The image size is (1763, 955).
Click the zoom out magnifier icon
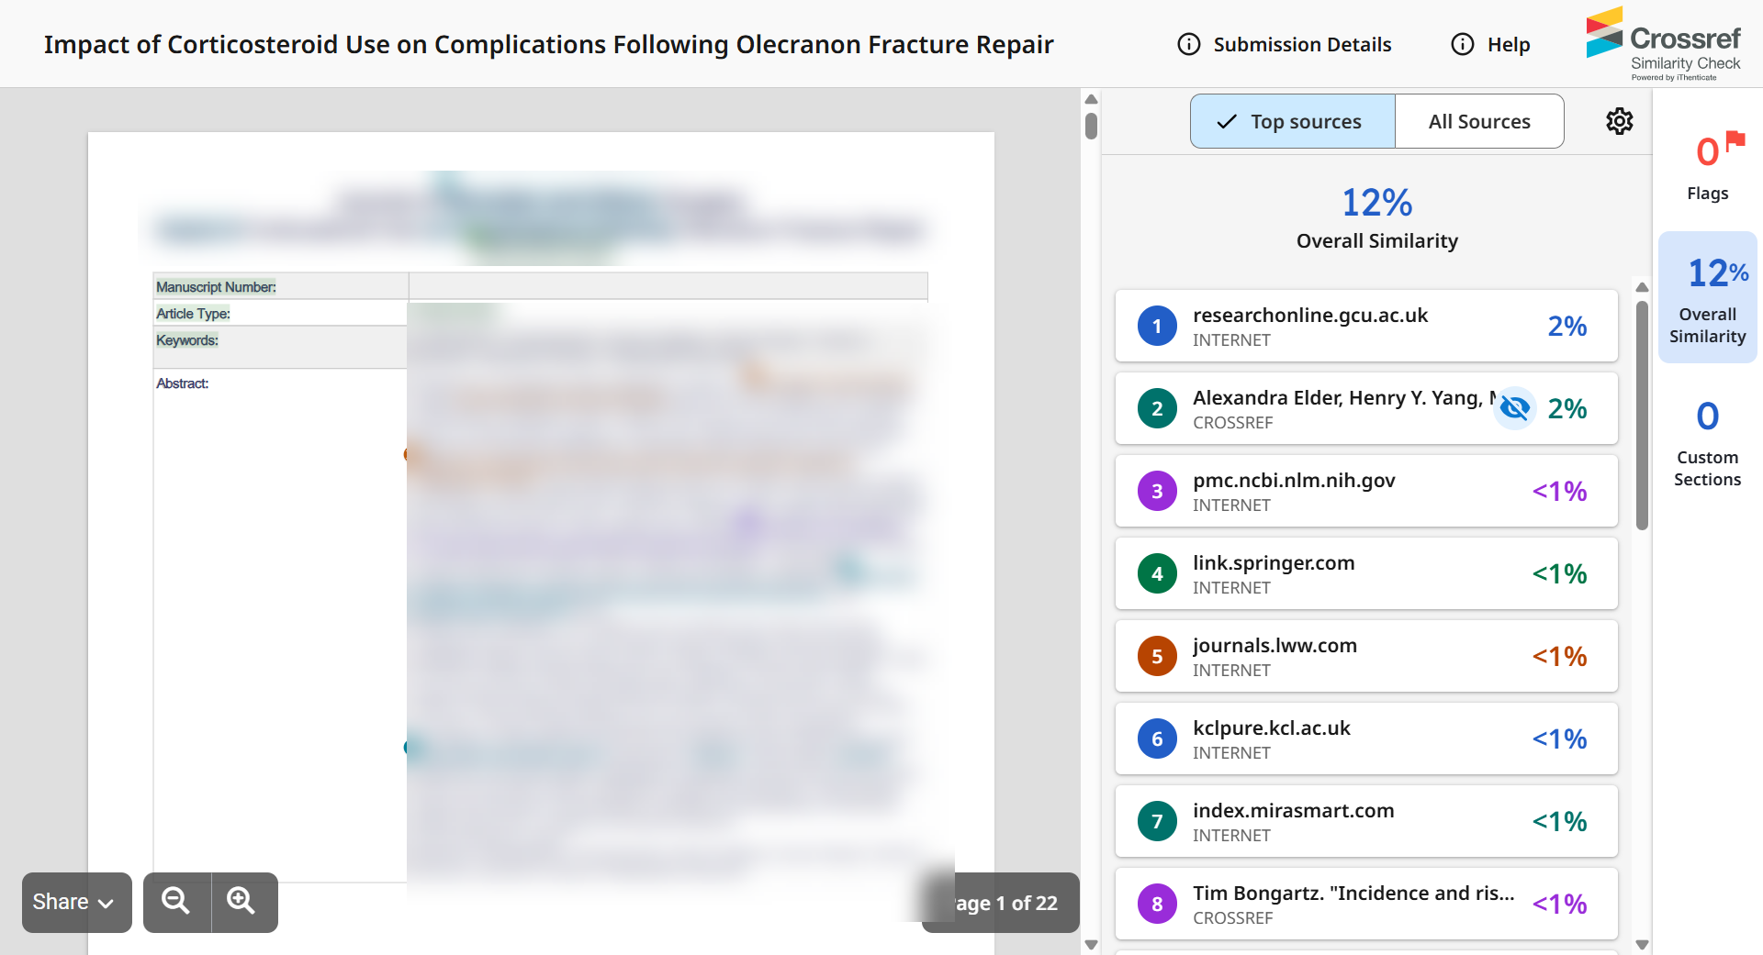(176, 902)
